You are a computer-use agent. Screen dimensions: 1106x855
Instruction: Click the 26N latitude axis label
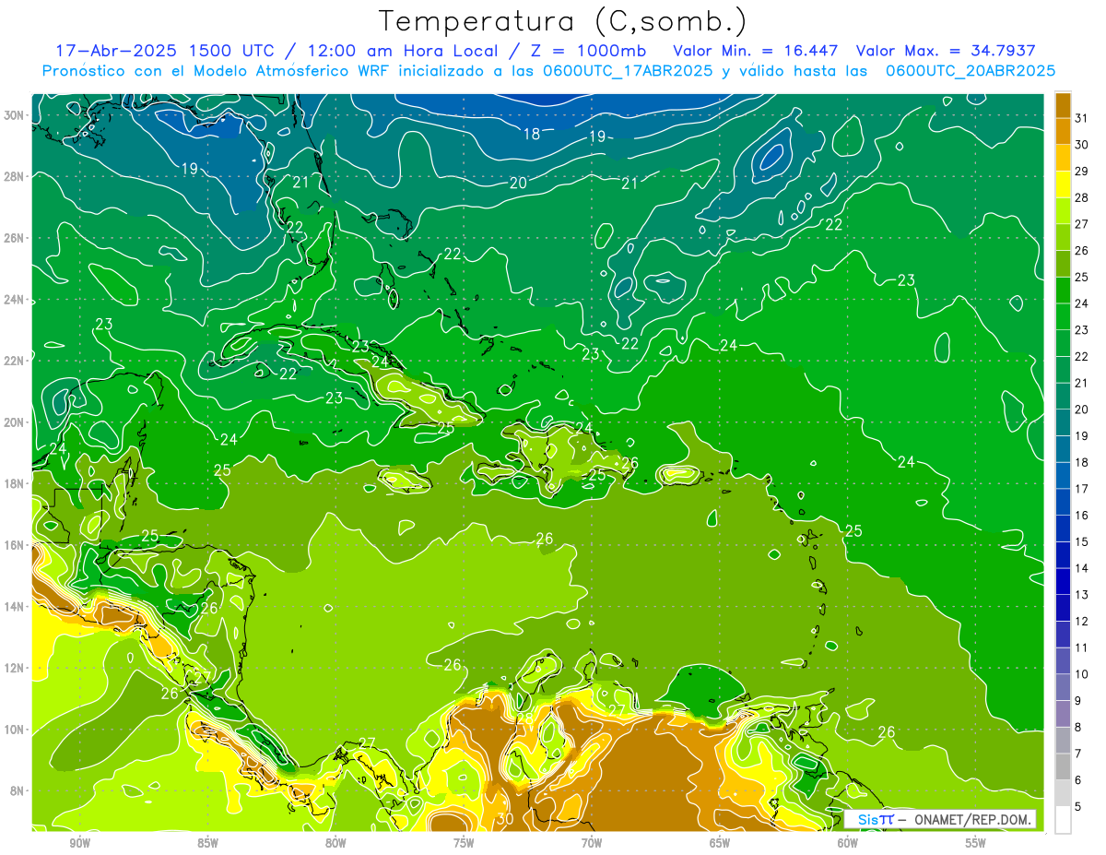click(x=15, y=238)
